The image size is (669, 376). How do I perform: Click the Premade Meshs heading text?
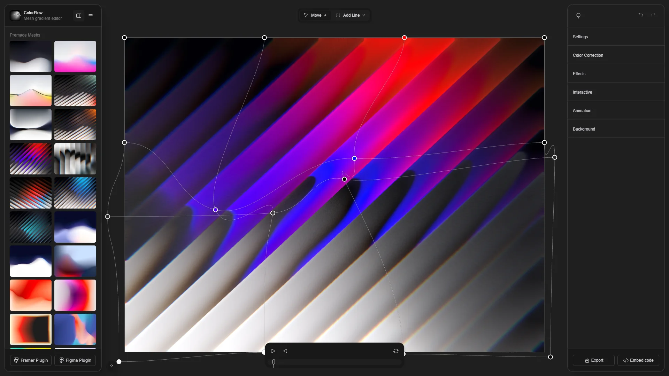point(25,35)
